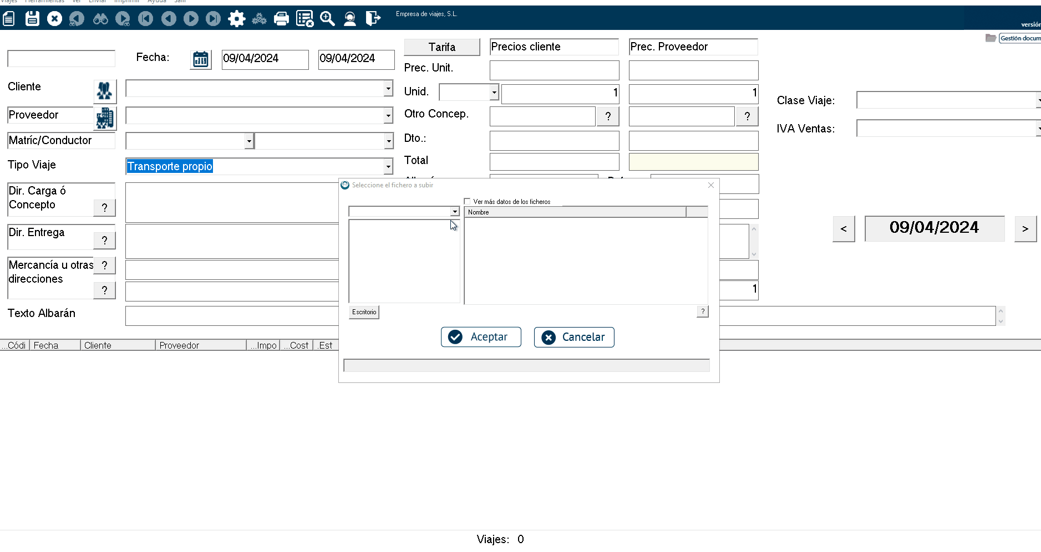Click the Proveedor column header
The width and height of the screenshot is (1041, 552).
point(200,345)
